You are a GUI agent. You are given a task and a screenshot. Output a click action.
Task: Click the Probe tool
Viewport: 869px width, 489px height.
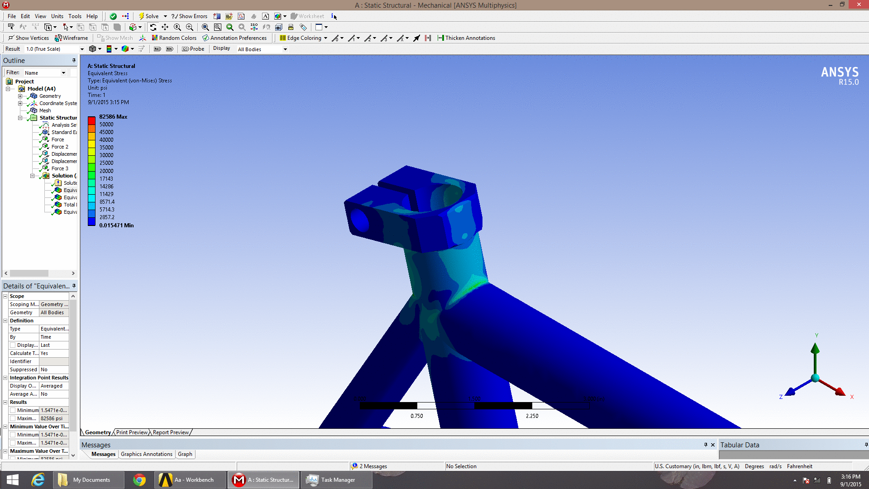(x=193, y=49)
